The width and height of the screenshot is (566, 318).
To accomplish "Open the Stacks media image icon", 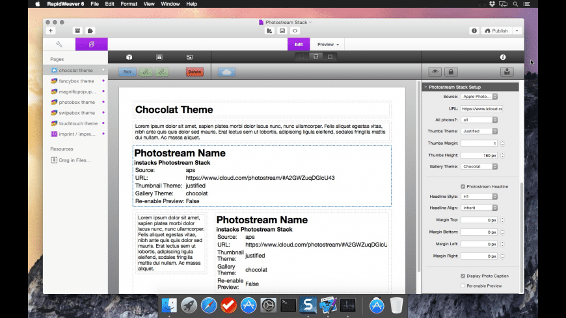I will coord(189,57).
